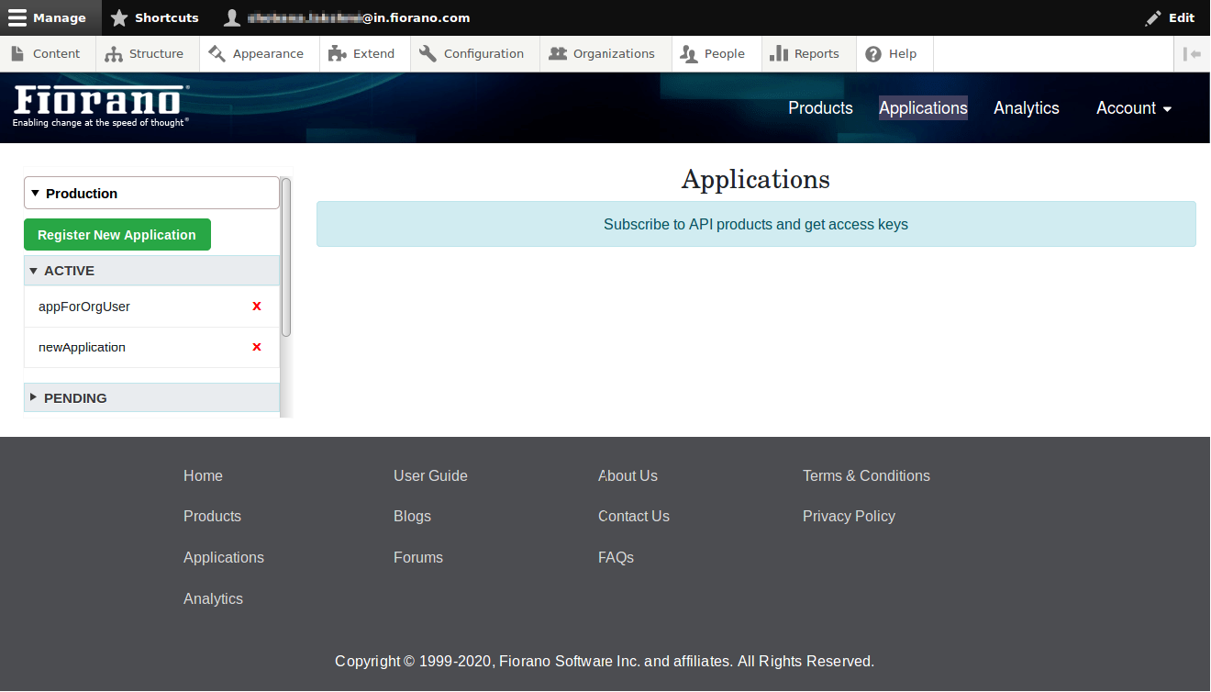
Task: Open Structure via its hierarchy icon
Action: [114, 54]
